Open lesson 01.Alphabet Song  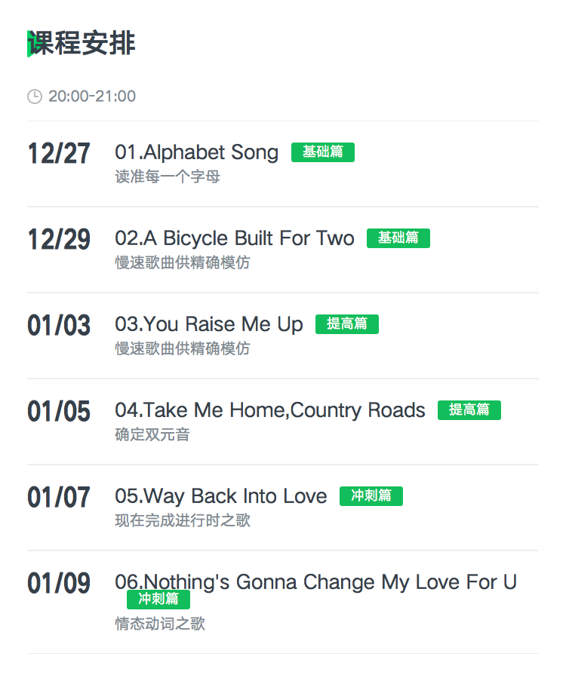(x=196, y=152)
